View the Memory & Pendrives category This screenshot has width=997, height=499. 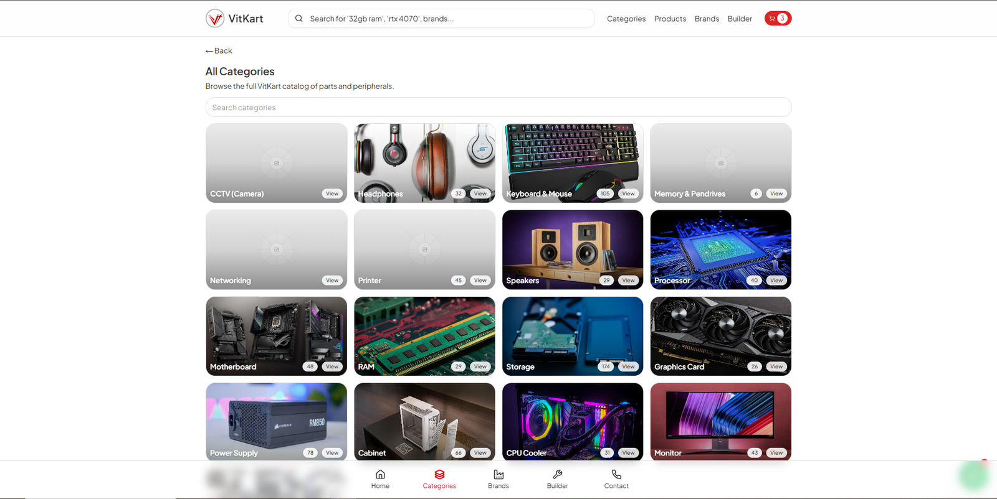776,194
